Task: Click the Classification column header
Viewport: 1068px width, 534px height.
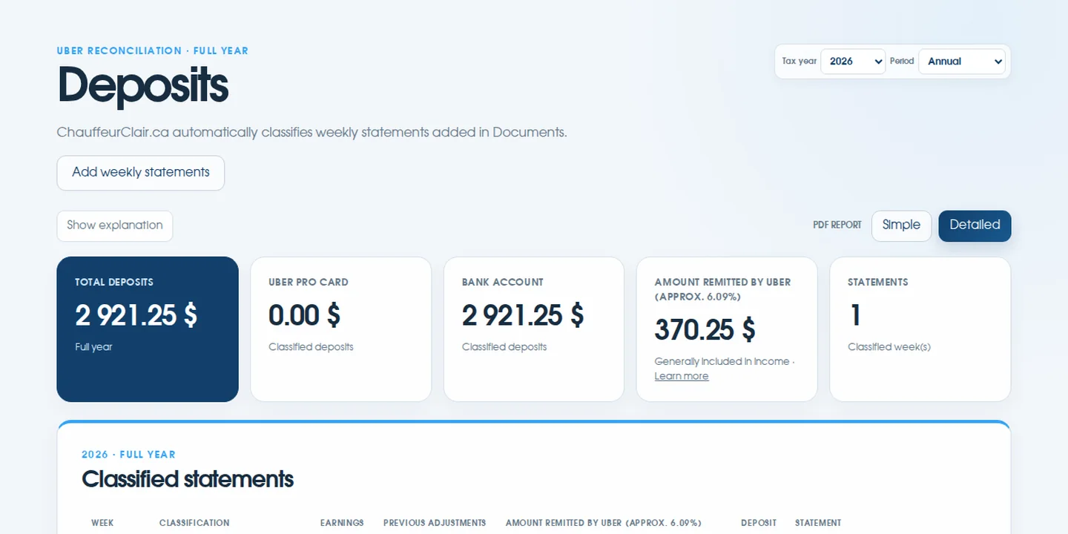Action: coord(194,523)
